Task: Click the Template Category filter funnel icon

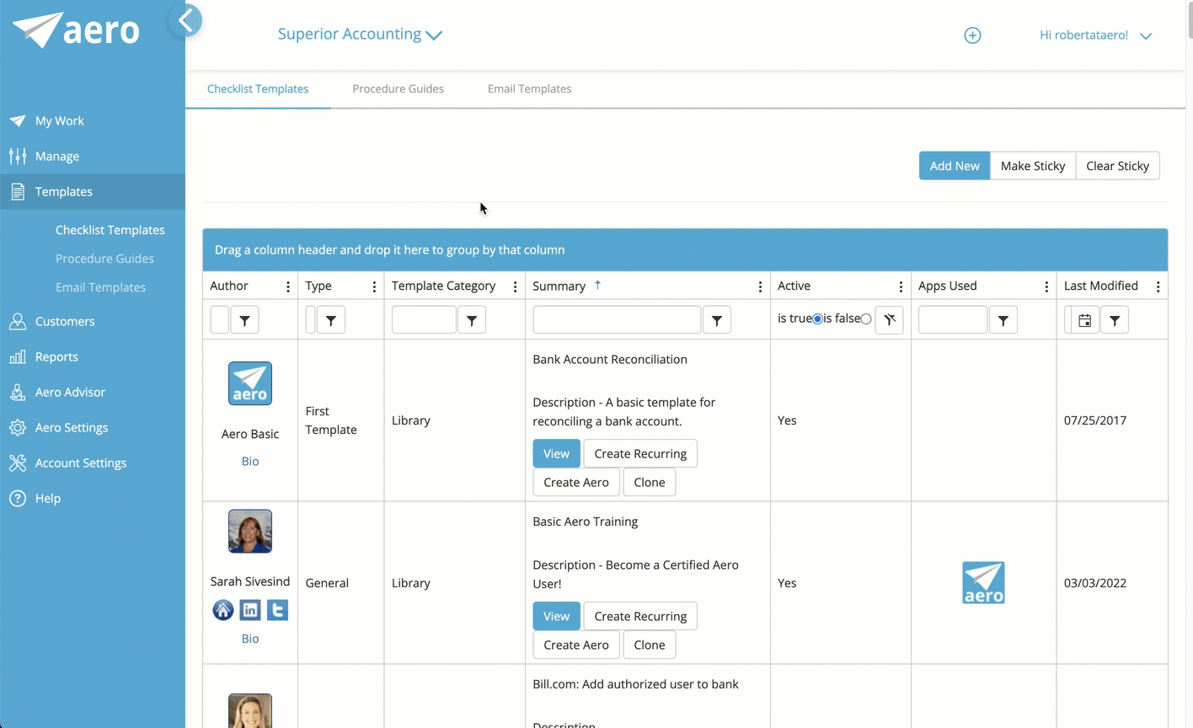Action: click(472, 320)
